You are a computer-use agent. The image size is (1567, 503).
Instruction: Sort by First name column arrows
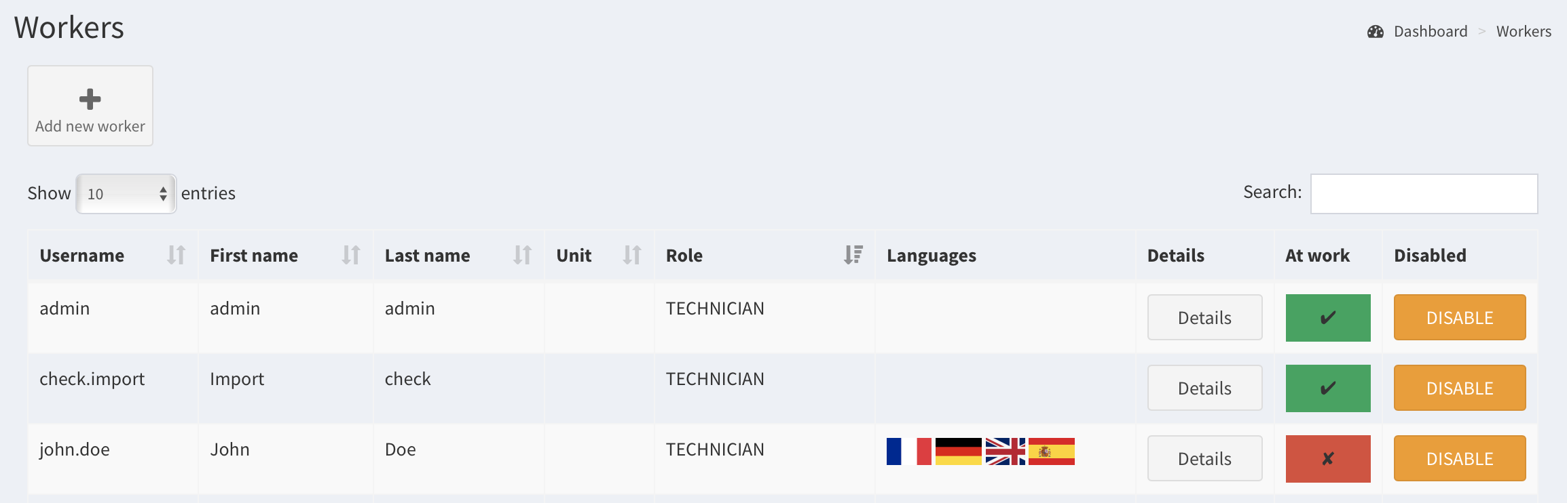[x=350, y=255]
